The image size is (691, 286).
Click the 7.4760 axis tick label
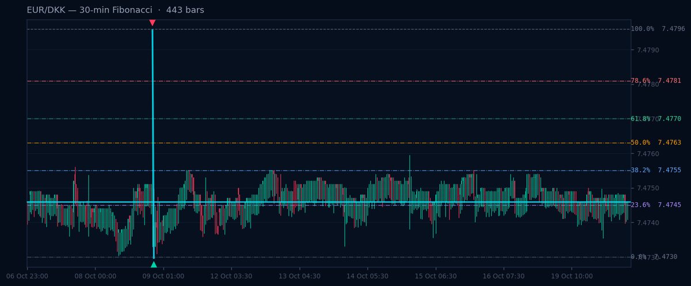pos(648,153)
